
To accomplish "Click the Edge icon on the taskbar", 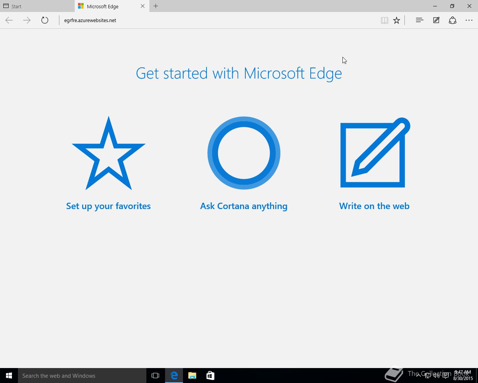I will [x=174, y=376].
